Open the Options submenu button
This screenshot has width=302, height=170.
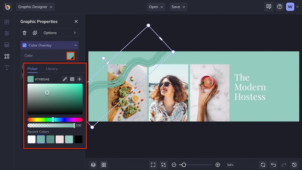point(60,33)
